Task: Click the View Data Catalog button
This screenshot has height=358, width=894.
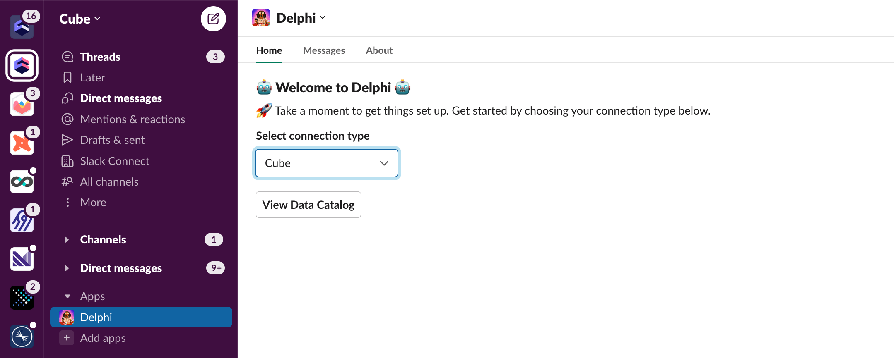Action: click(x=308, y=205)
